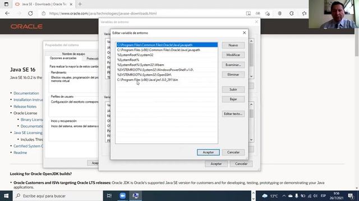Screen dimensions: 359x201
Task: Click the gray shield extension icon
Action: coord(279,13)
